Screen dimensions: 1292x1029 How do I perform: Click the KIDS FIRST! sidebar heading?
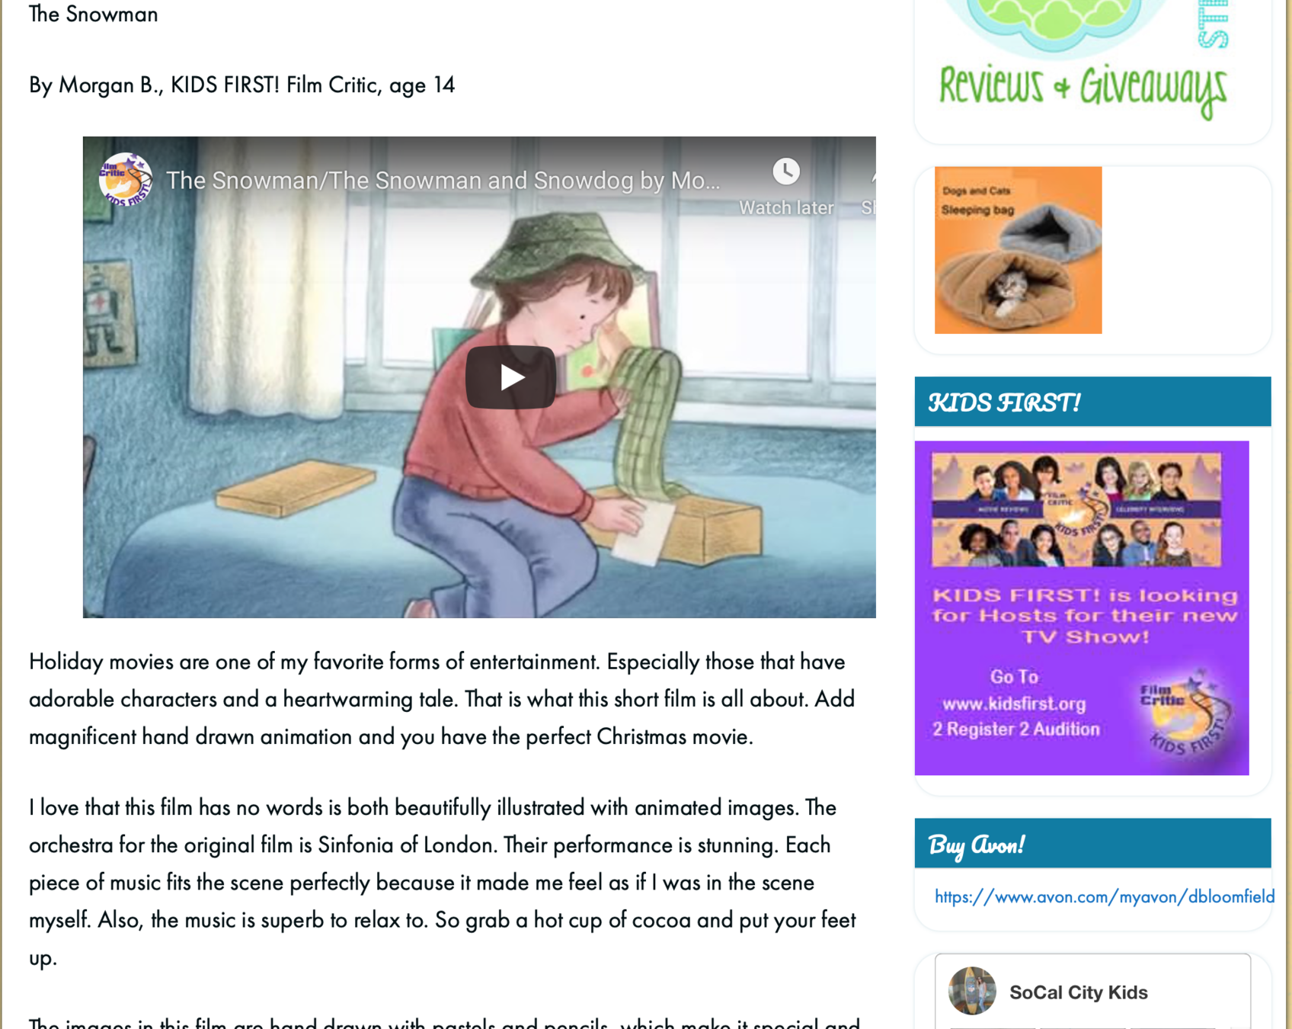(x=1004, y=402)
